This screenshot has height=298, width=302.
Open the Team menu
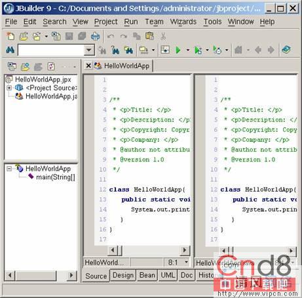click(x=155, y=22)
